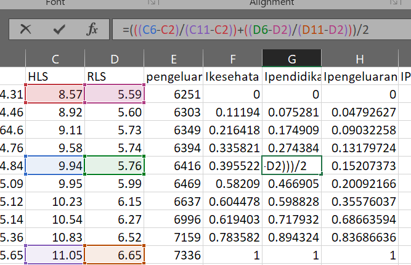Open the Font settings dialog launcher

[152, 4]
